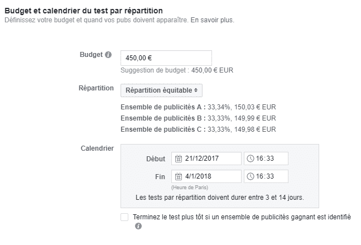361x245 pixels.
Task: Click the info icon next to Budget
Action: [x=108, y=55]
